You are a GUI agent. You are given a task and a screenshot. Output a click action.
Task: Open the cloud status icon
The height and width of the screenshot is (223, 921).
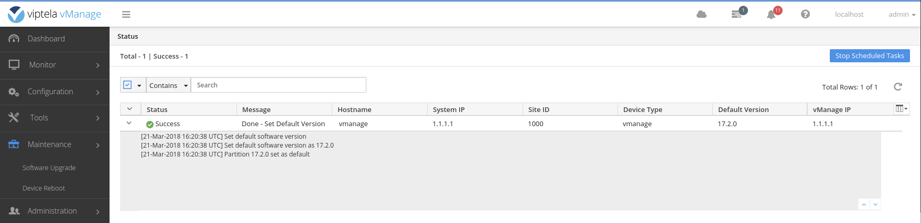[x=701, y=15]
